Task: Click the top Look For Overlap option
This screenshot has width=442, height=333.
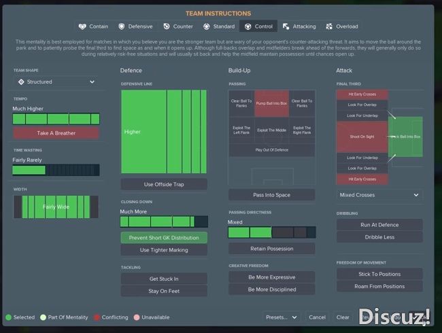Action: (362, 105)
